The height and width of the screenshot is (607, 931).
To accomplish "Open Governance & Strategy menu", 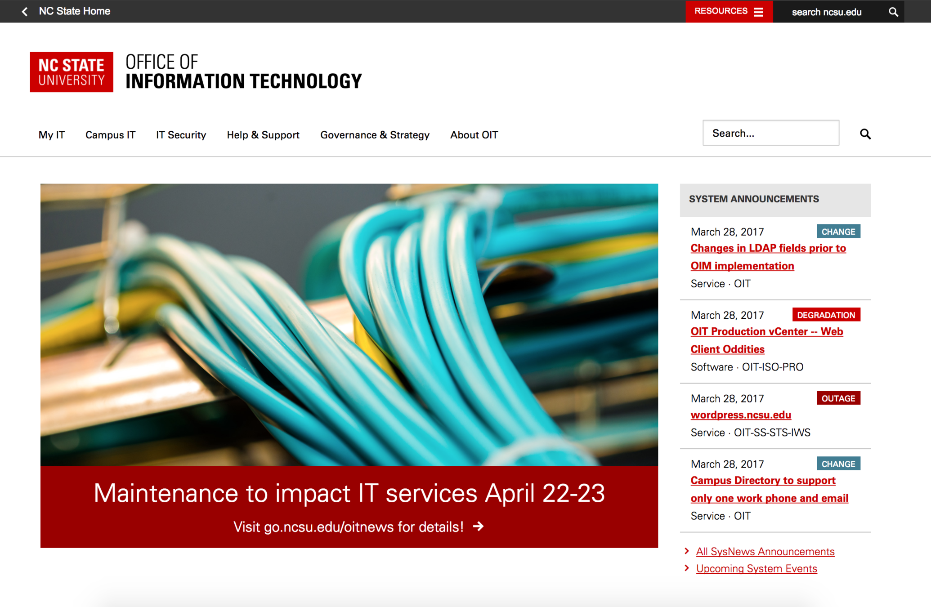I will 375,135.
